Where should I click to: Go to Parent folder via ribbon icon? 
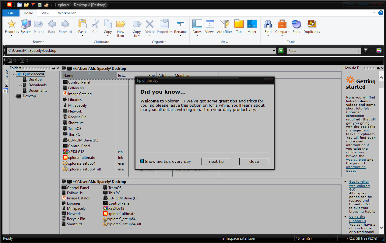click(39, 27)
